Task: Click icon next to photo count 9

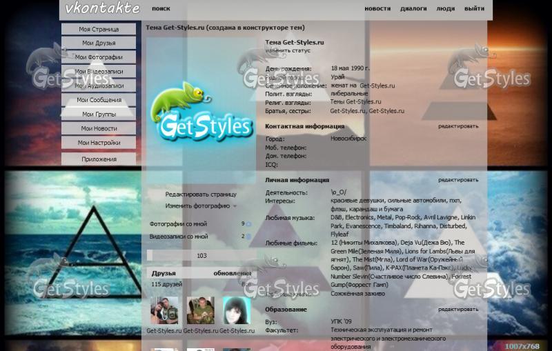Action: click(x=248, y=224)
